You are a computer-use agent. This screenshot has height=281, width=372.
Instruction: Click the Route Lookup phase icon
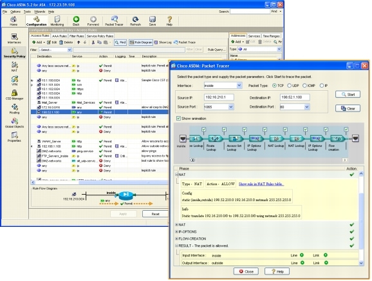(x=215, y=139)
